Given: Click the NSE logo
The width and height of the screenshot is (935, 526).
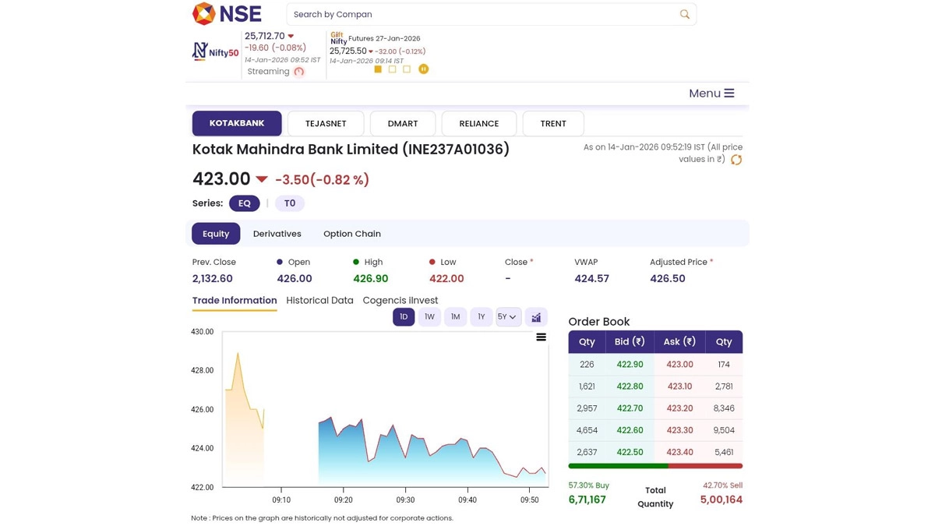Looking at the screenshot, I should point(227,14).
